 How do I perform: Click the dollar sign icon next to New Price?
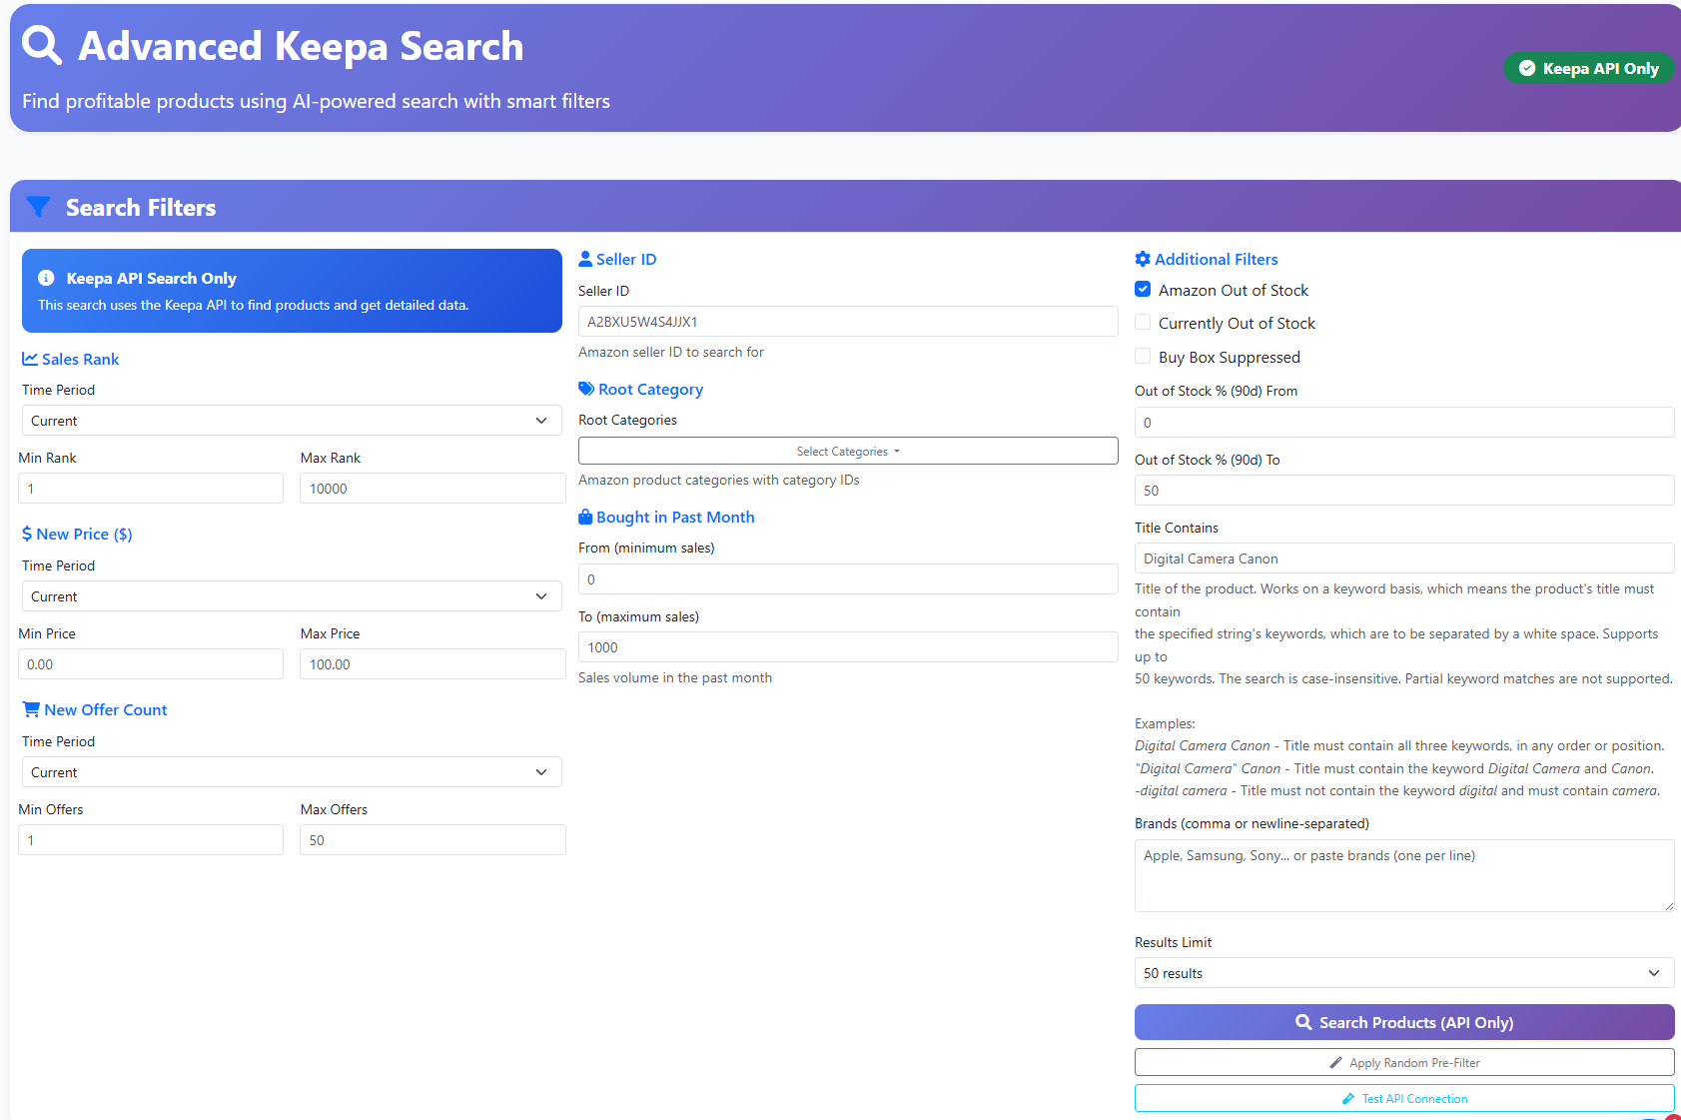pyautogui.click(x=27, y=534)
